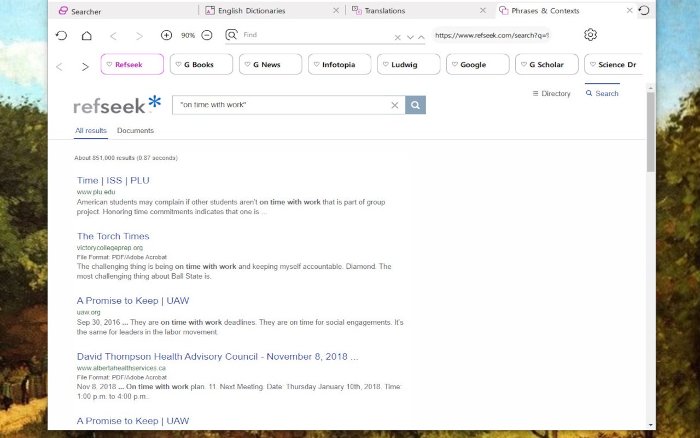Viewport: 700px width, 438px height.
Task: Open the Time | ISS | PLU result
Action: (x=113, y=180)
